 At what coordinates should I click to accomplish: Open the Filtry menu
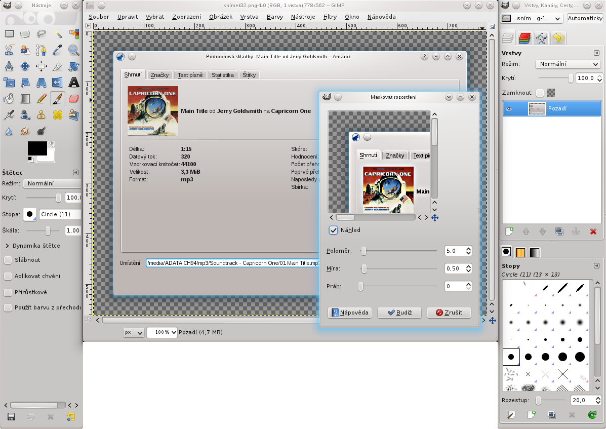[x=330, y=17]
